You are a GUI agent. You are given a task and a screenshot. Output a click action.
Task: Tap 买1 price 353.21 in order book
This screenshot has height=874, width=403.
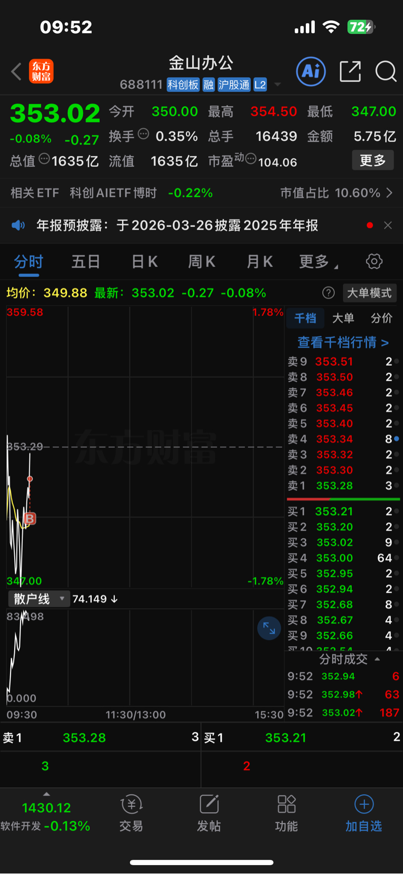334,511
